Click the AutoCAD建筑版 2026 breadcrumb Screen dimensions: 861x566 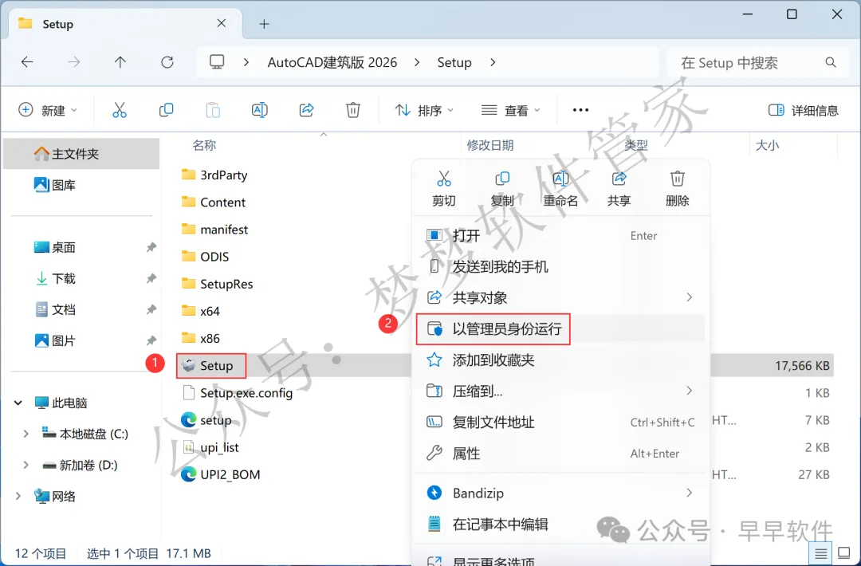pos(332,63)
